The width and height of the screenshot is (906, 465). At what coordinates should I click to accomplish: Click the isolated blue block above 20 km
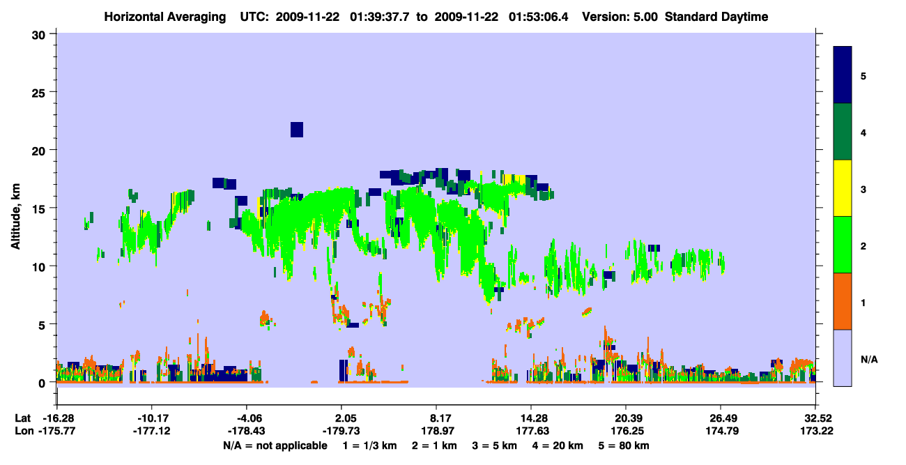tap(297, 130)
